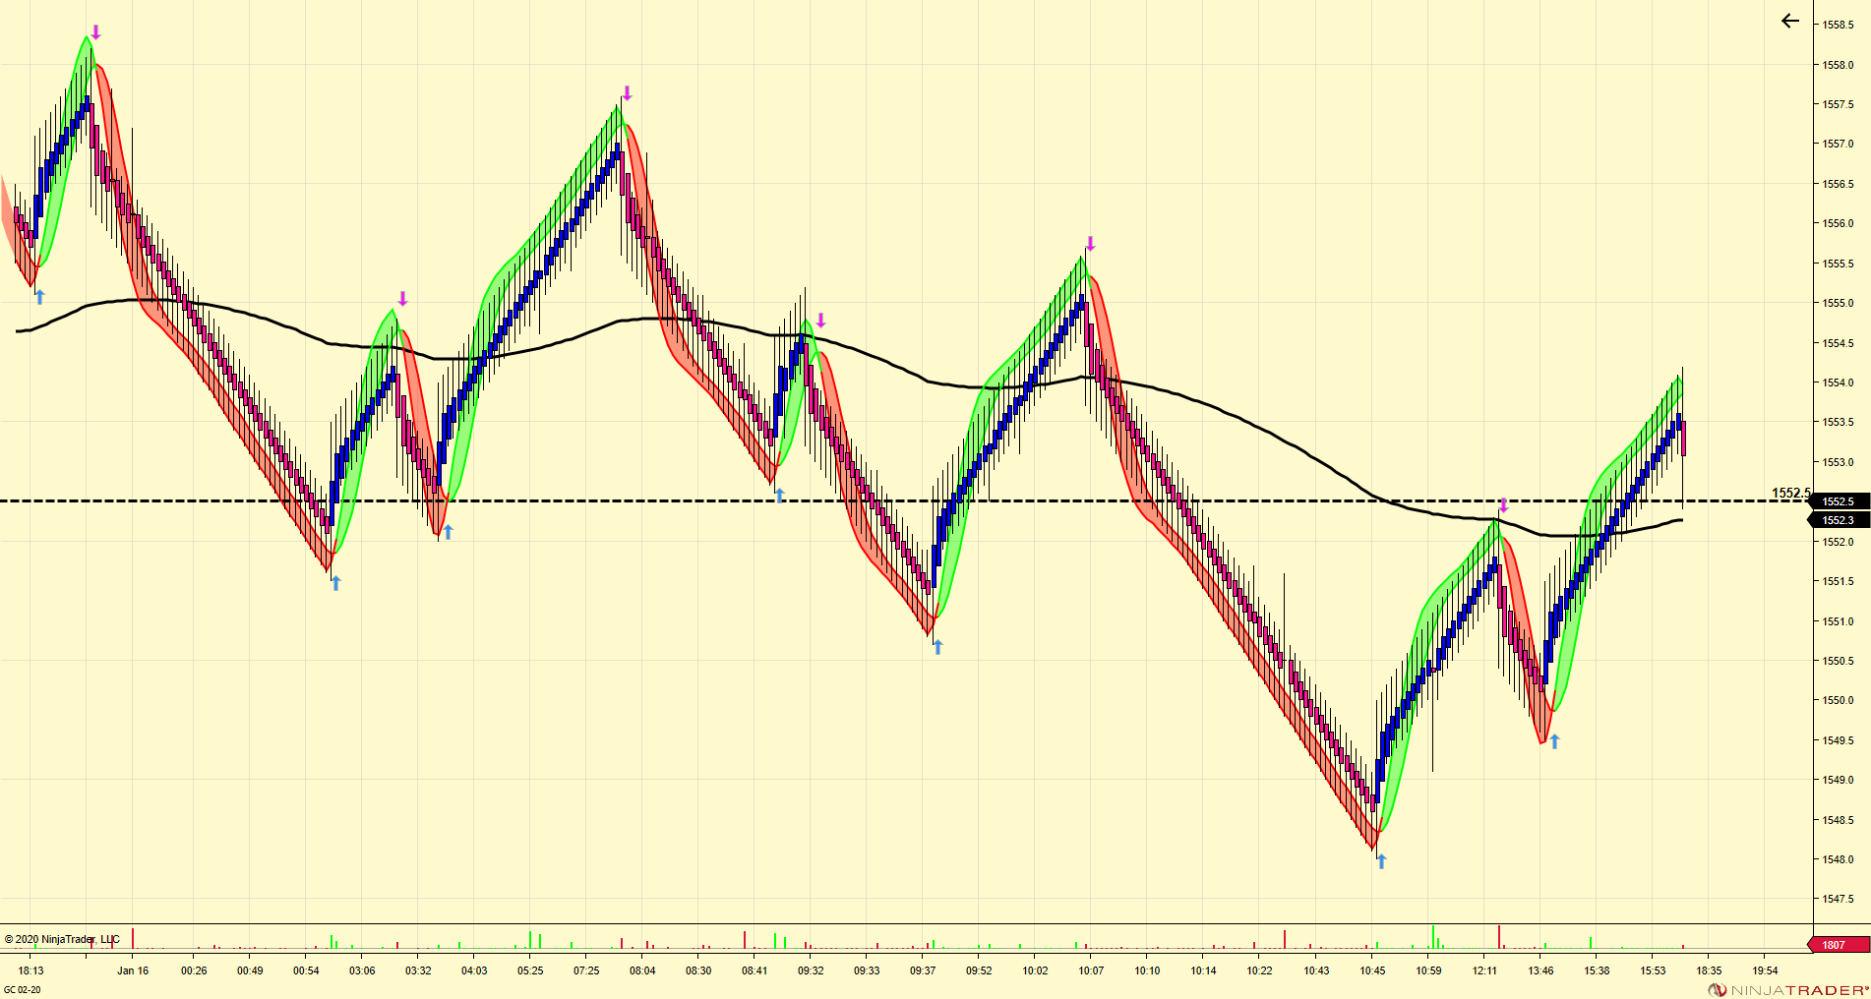Select the Jan 16 date label
This screenshot has height=999, width=1871.
[133, 970]
